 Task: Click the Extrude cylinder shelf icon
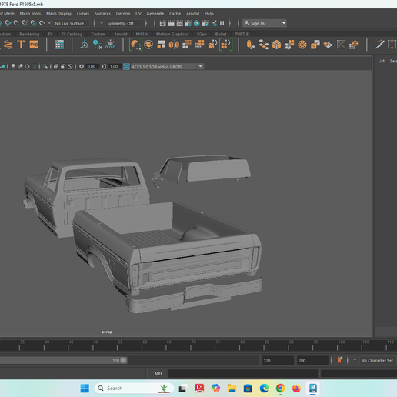tap(251, 45)
